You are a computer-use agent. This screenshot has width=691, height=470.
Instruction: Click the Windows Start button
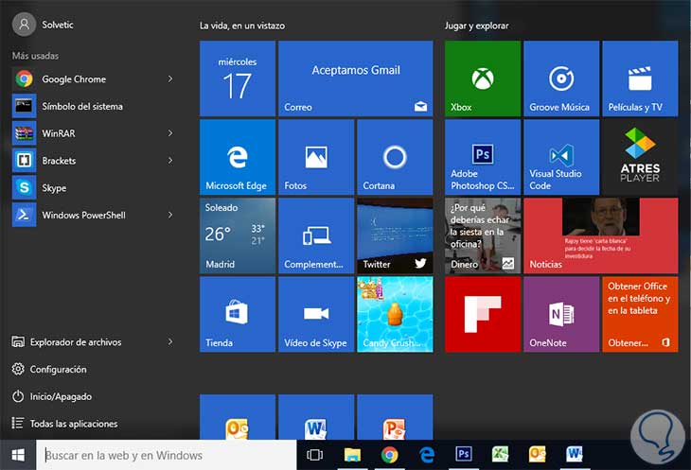[18, 455]
